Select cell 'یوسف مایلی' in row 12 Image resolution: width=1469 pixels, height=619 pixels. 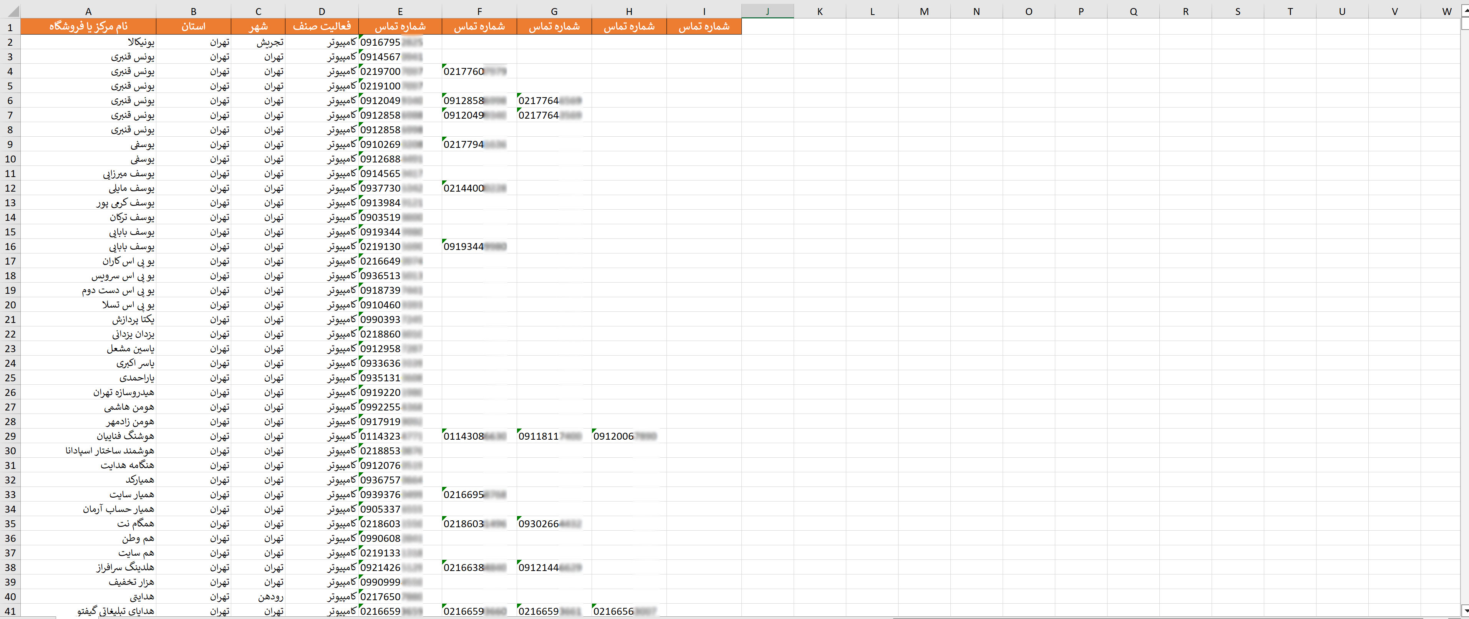tap(88, 188)
